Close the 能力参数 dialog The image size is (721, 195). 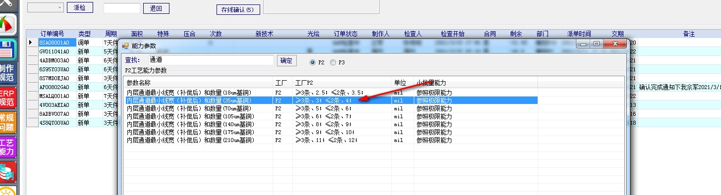point(615,44)
